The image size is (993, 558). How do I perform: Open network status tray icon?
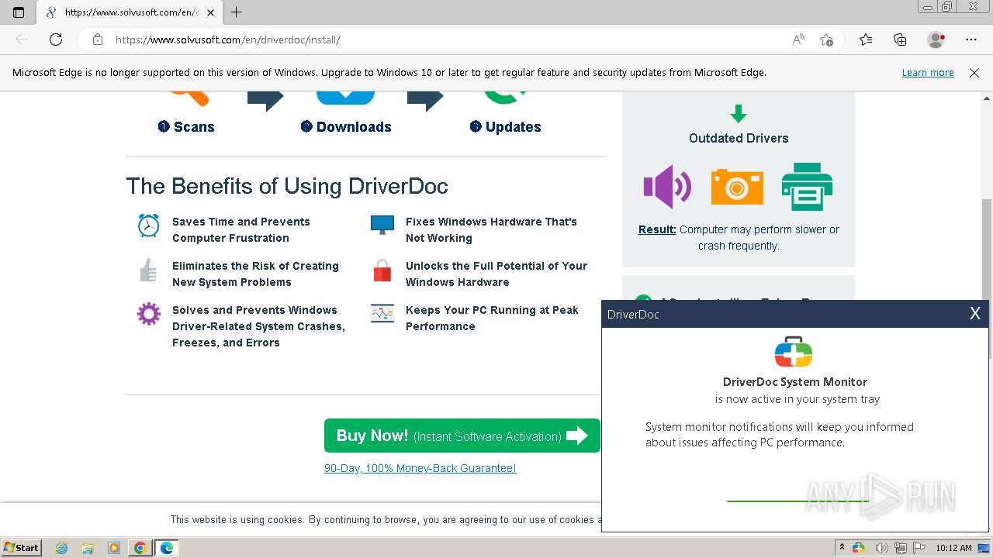[901, 548]
